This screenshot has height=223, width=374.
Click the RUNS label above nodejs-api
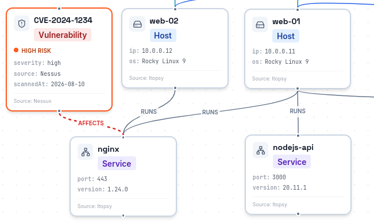coord(298,111)
